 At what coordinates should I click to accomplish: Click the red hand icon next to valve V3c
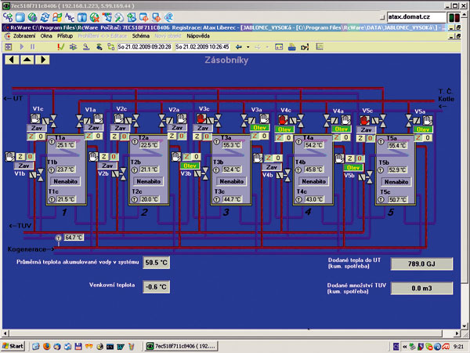201,118
